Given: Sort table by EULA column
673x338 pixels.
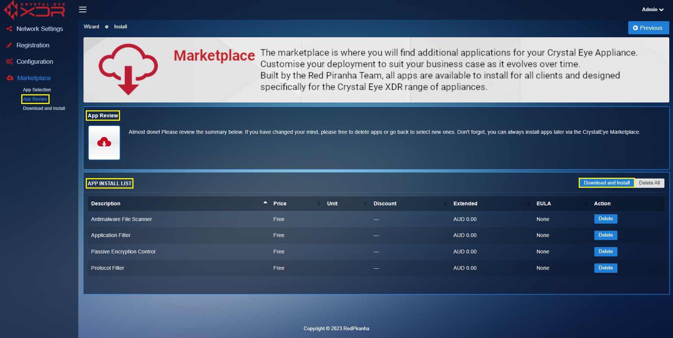Looking at the screenshot, I should point(562,203).
